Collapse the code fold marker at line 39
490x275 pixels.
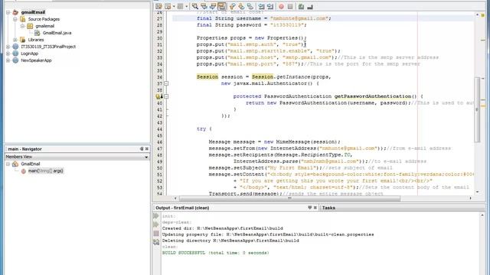pyautogui.click(x=166, y=96)
